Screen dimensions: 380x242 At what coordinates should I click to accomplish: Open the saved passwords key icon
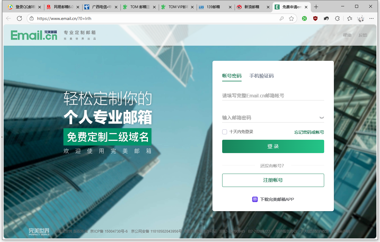click(x=282, y=18)
